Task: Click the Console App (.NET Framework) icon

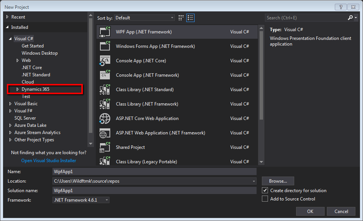Action: [x=105, y=75]
